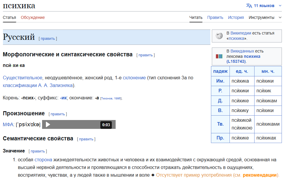Open the МФА link
286x179 pixels.
tap(8, 125)
